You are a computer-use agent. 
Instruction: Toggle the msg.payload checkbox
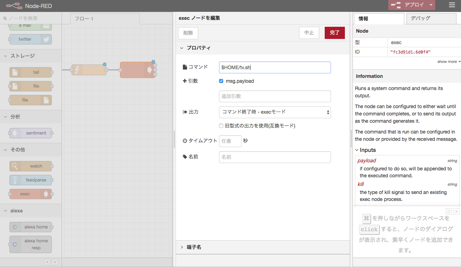point(221,81)
